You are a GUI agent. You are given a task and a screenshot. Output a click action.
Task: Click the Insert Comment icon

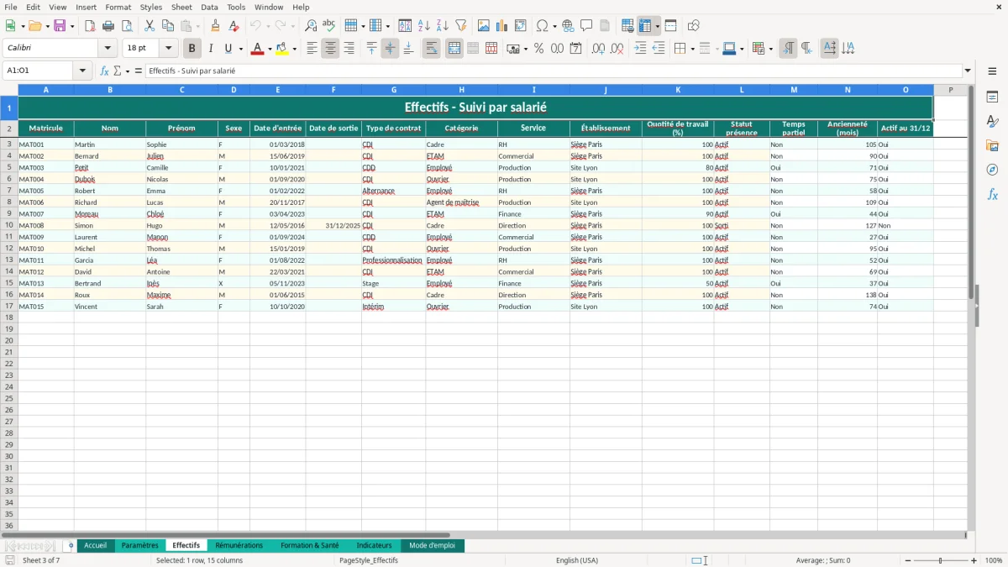[586, 26]
